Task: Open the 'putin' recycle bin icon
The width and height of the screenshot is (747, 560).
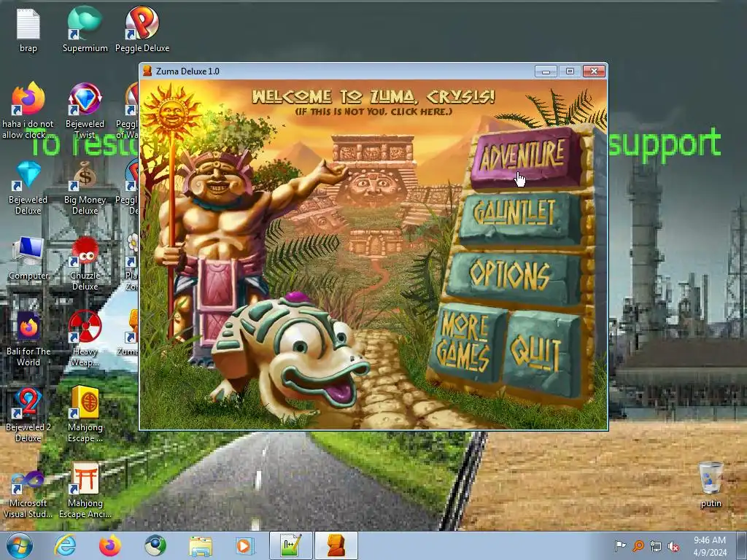Action: click(711, 484)
